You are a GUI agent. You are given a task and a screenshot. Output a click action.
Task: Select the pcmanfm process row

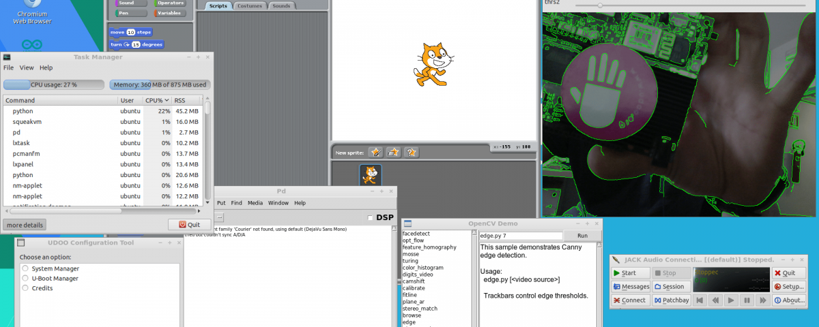click(x=103, y=153)
